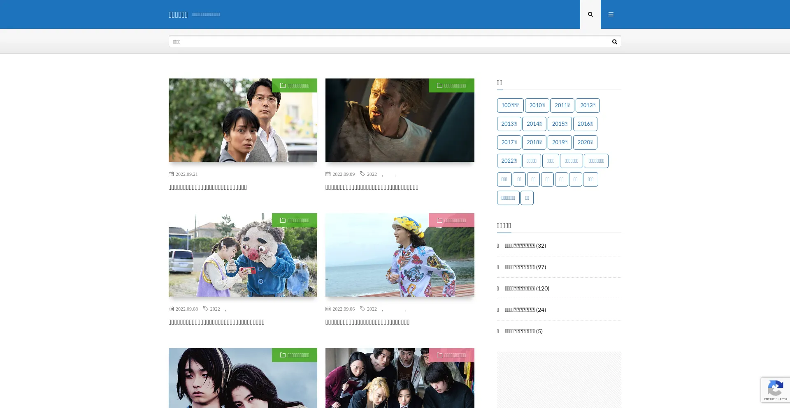The width and height of the screenshot is (790, 408).
Task: Click the calendar icon beside 2022.09.09
Action: pyautogui.click(x=328, y=174)
